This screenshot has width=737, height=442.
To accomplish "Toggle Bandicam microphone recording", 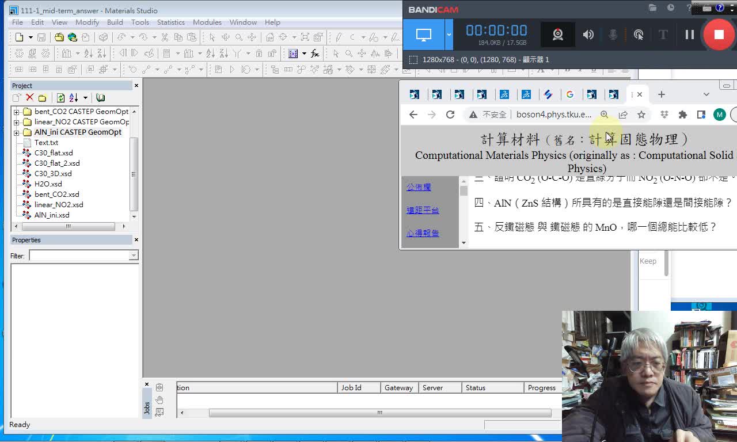I will pos(613,35).
